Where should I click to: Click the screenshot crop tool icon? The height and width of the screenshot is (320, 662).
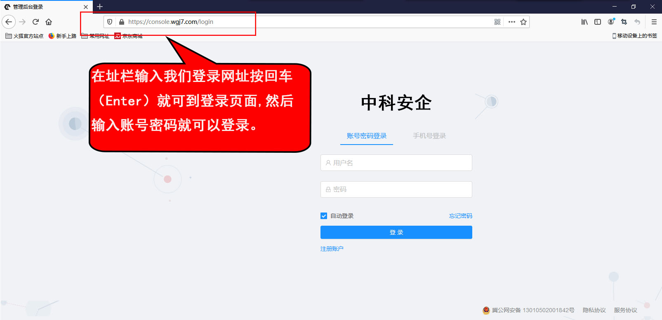tap(624, 22)
